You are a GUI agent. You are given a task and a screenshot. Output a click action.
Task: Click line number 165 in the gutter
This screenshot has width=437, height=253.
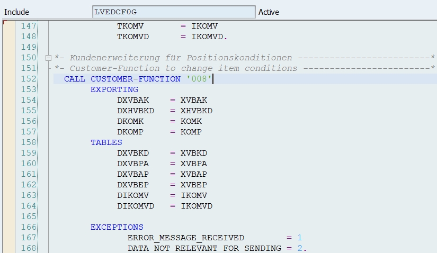[29, 216]
